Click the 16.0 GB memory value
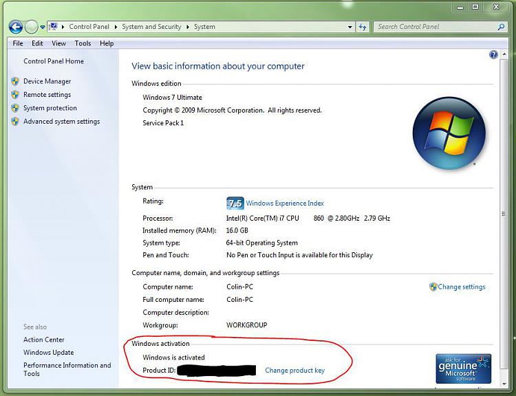This screenshot has width=516, height=396. tap(237, 230)
